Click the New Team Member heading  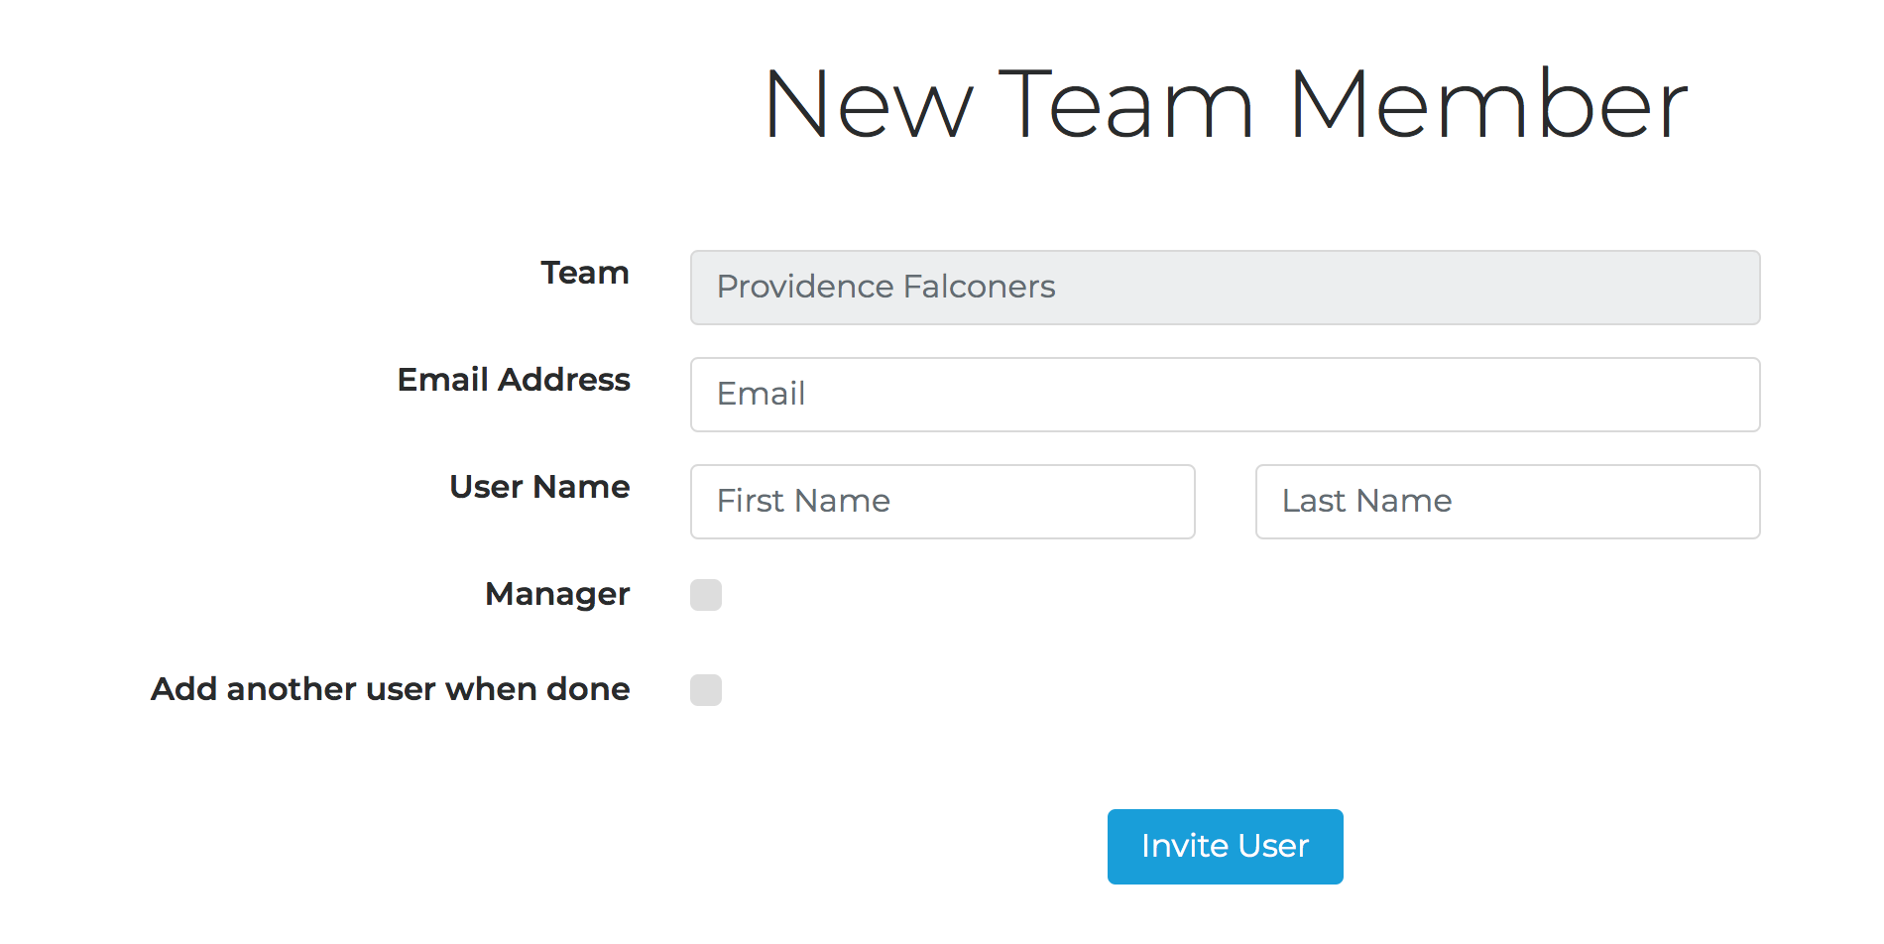[1225, 104]
